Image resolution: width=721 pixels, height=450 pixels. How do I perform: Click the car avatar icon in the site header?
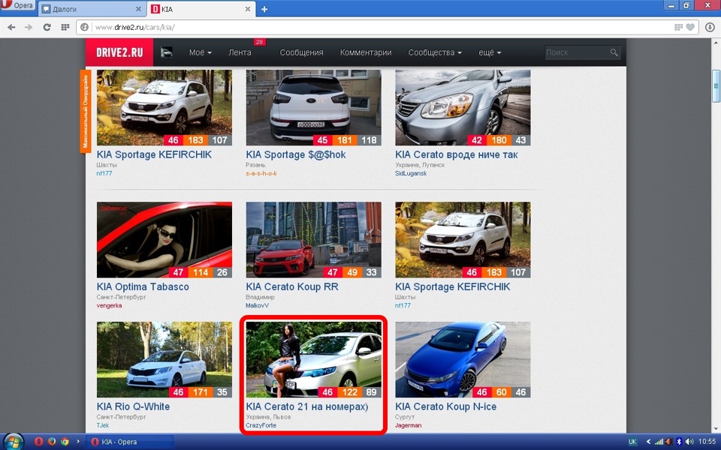point(167,52)
